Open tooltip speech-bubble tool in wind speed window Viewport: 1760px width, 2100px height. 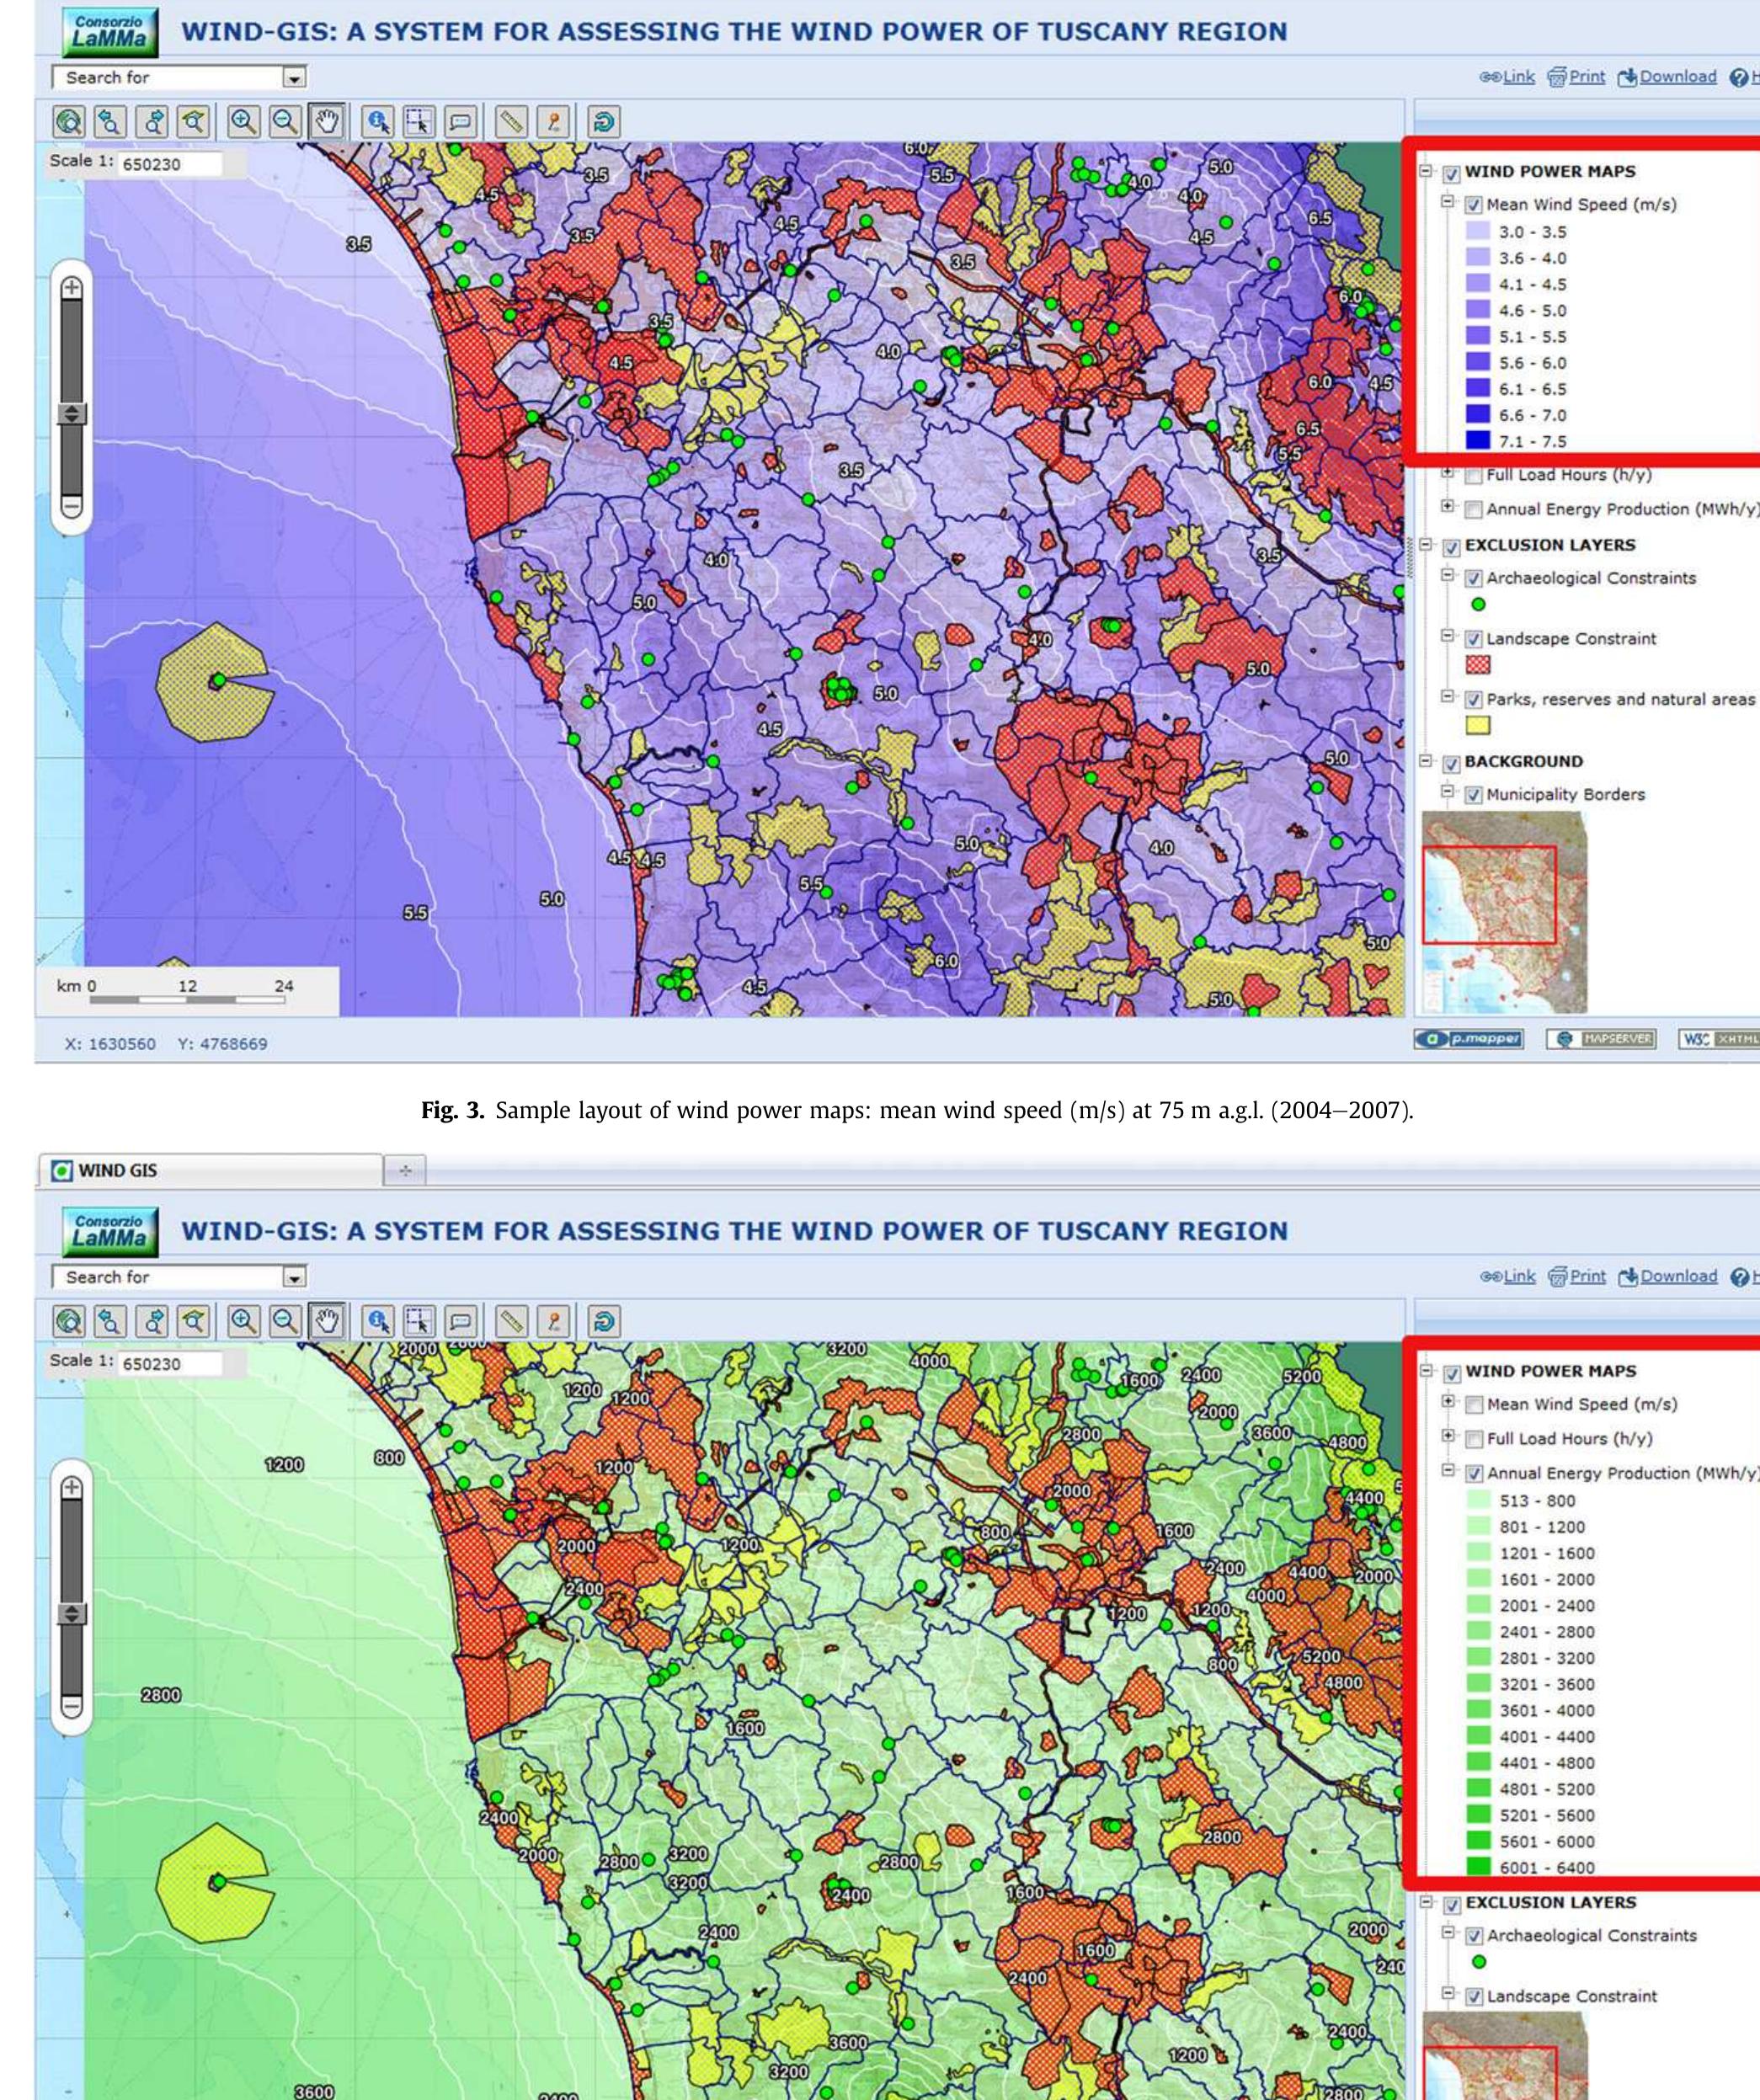461,122
